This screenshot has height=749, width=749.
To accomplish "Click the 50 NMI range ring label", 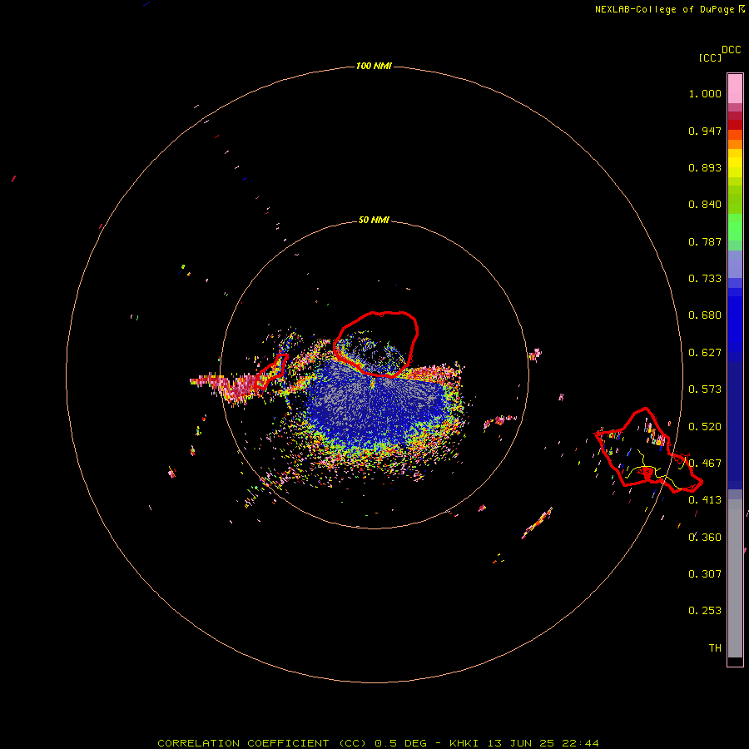I will [374, 221].
